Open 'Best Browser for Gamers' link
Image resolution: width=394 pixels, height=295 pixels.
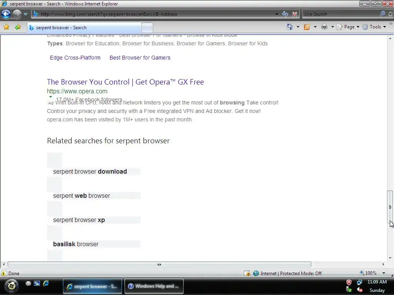tap(140, 58)
